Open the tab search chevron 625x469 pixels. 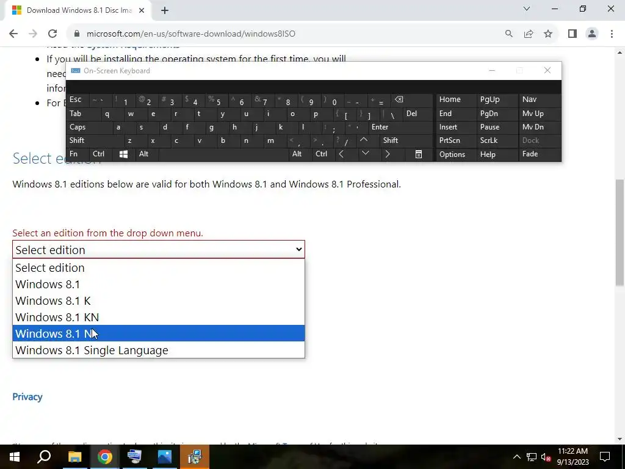[x=527, y=9]
